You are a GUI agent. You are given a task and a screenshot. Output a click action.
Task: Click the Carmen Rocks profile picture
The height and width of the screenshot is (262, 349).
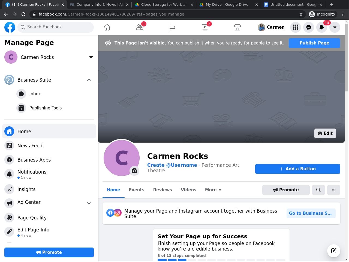[122, 158]
